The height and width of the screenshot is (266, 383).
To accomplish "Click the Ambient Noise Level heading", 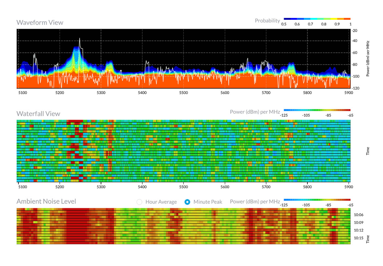I will tap(46, 201).
